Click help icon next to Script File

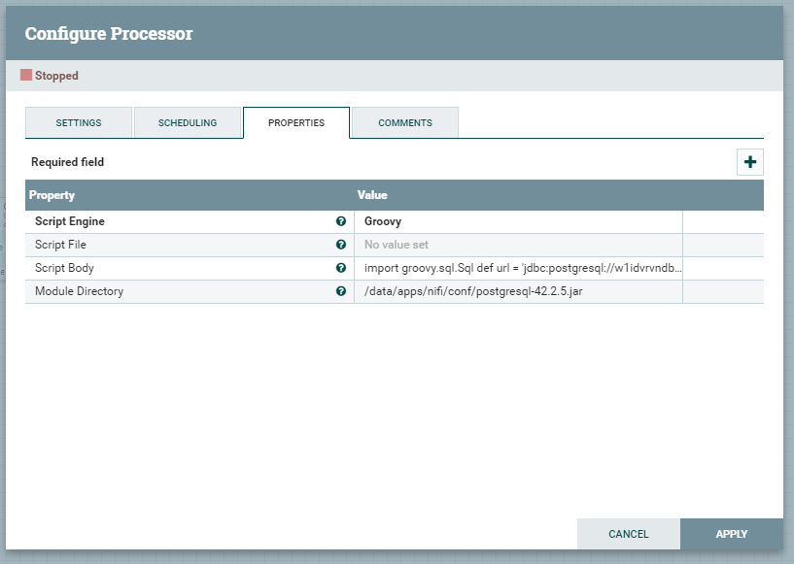[x=341, y=245]
